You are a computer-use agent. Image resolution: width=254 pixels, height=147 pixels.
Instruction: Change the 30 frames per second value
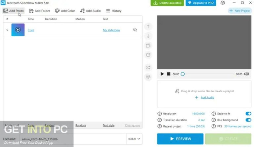(238, 126)
